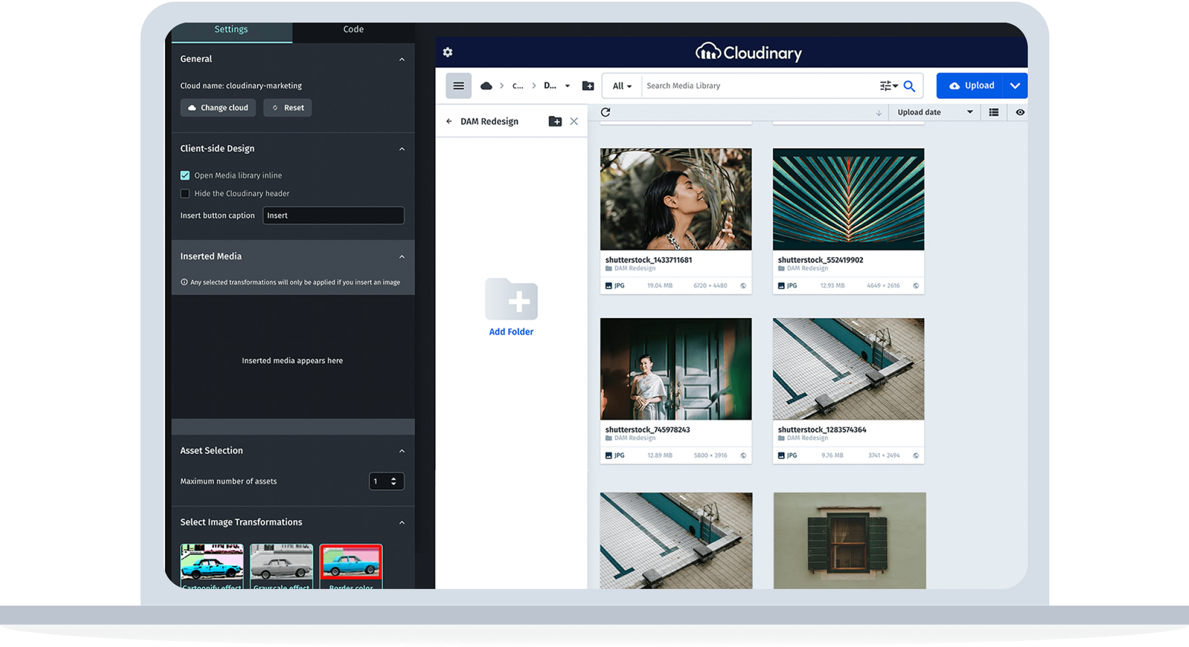Collapse the Inserted Media section
This screenshot has width=1189, height=647.
(x=402, y=257)
